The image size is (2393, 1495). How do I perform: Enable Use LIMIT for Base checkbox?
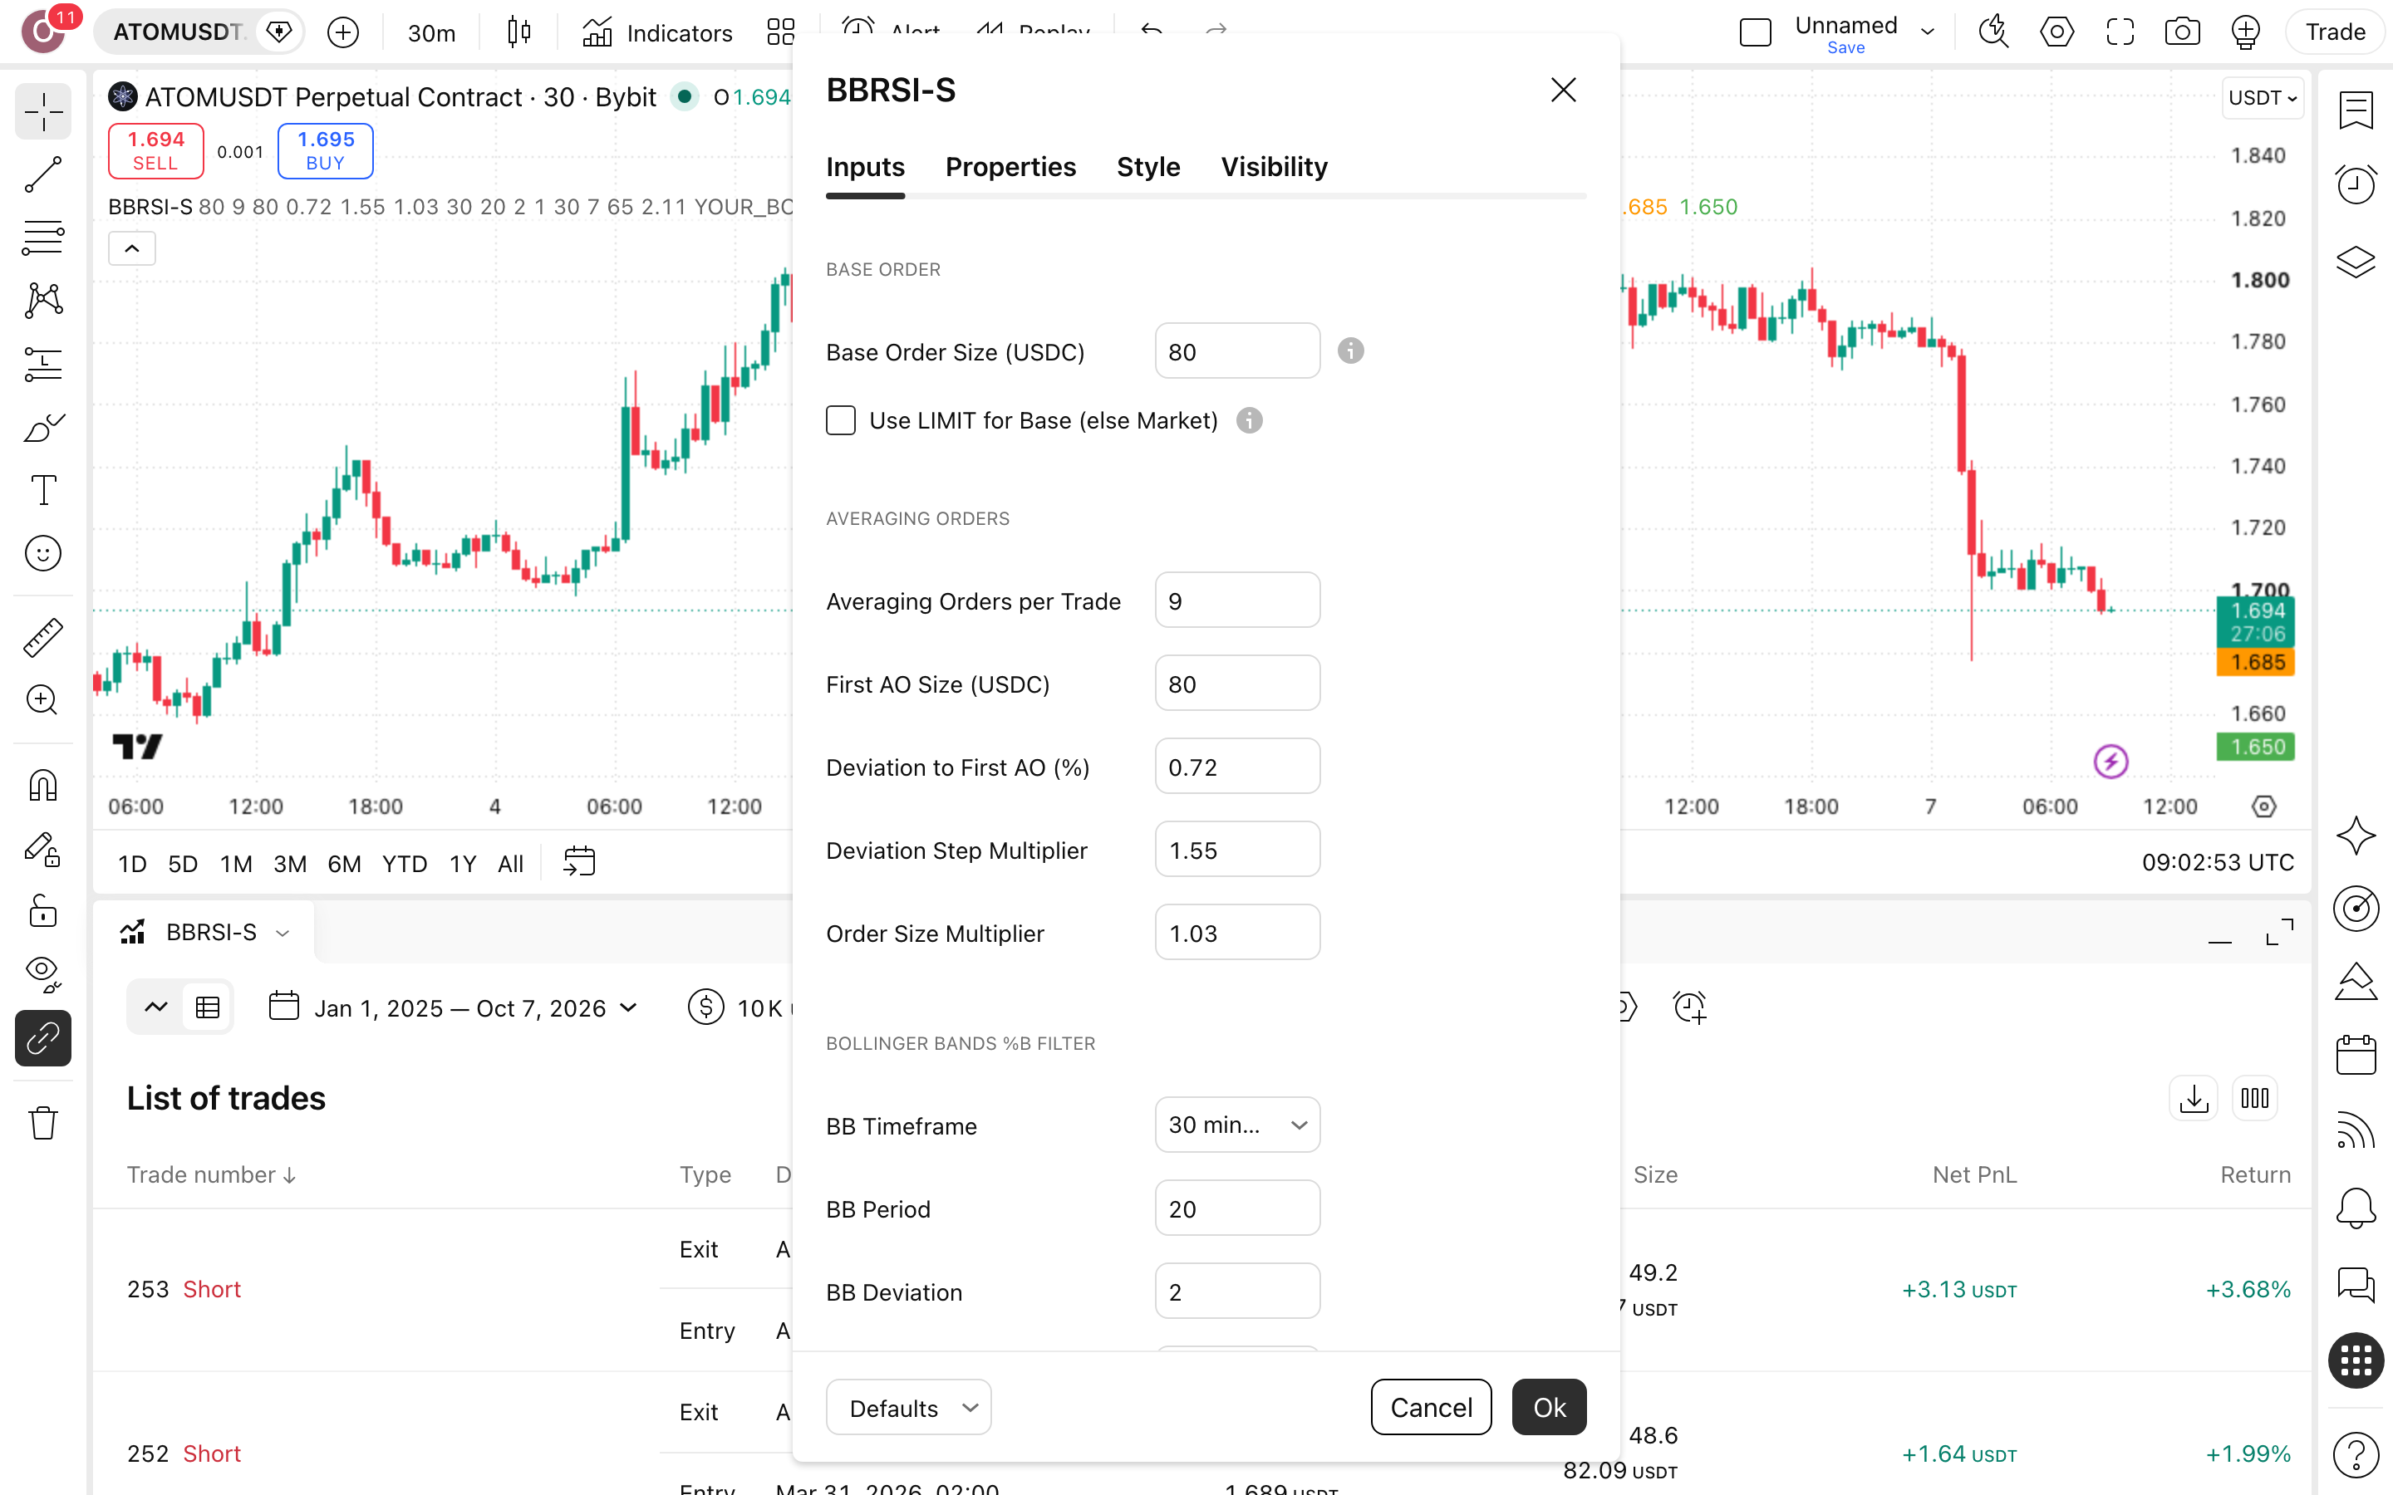[x=841, y=420]
